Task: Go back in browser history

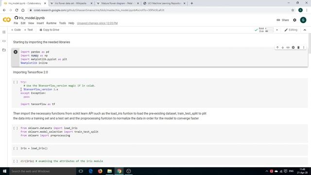Action: pyautogui.click(x=4, y=10)
